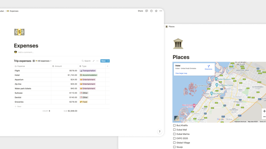Click the Places breadcrumb in right window
266x149 pixels.
[170, 27]
